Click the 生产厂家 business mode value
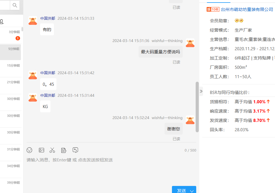Viewport: 275px width, 193px height. pos(243,30)
